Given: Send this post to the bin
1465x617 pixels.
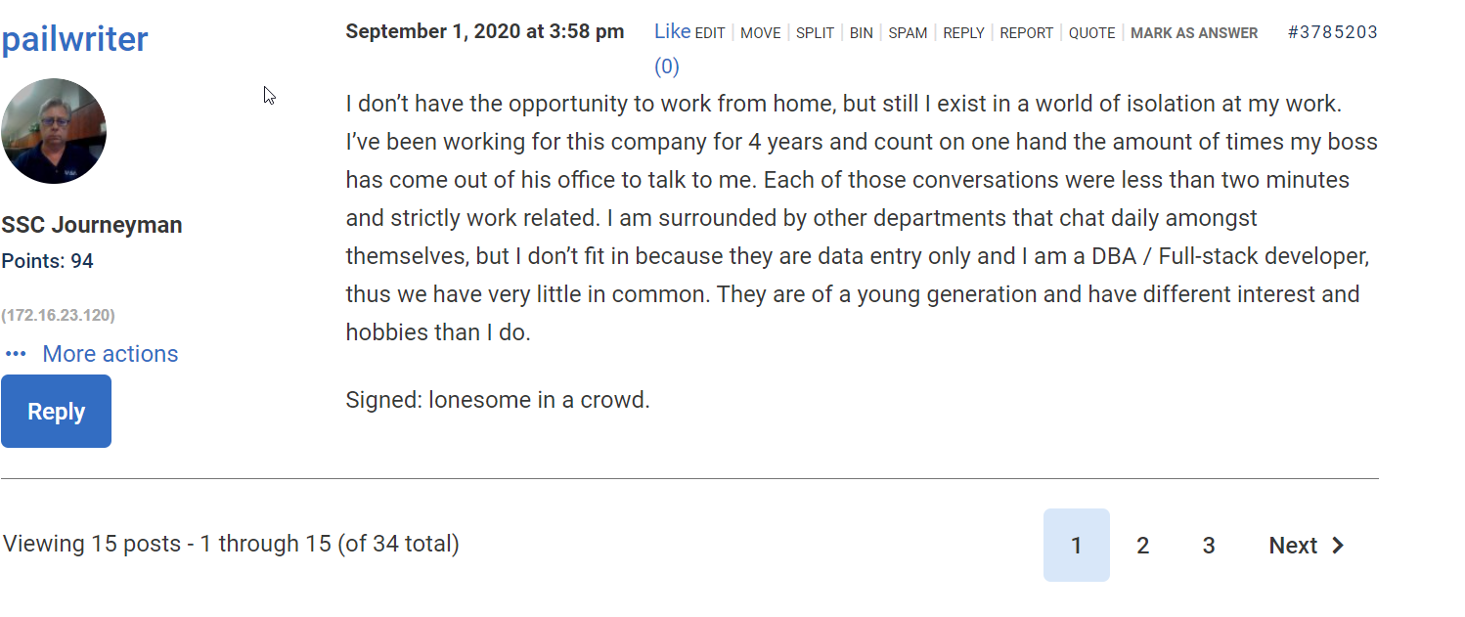Looking at the screenshot, I should click(861, 33).
